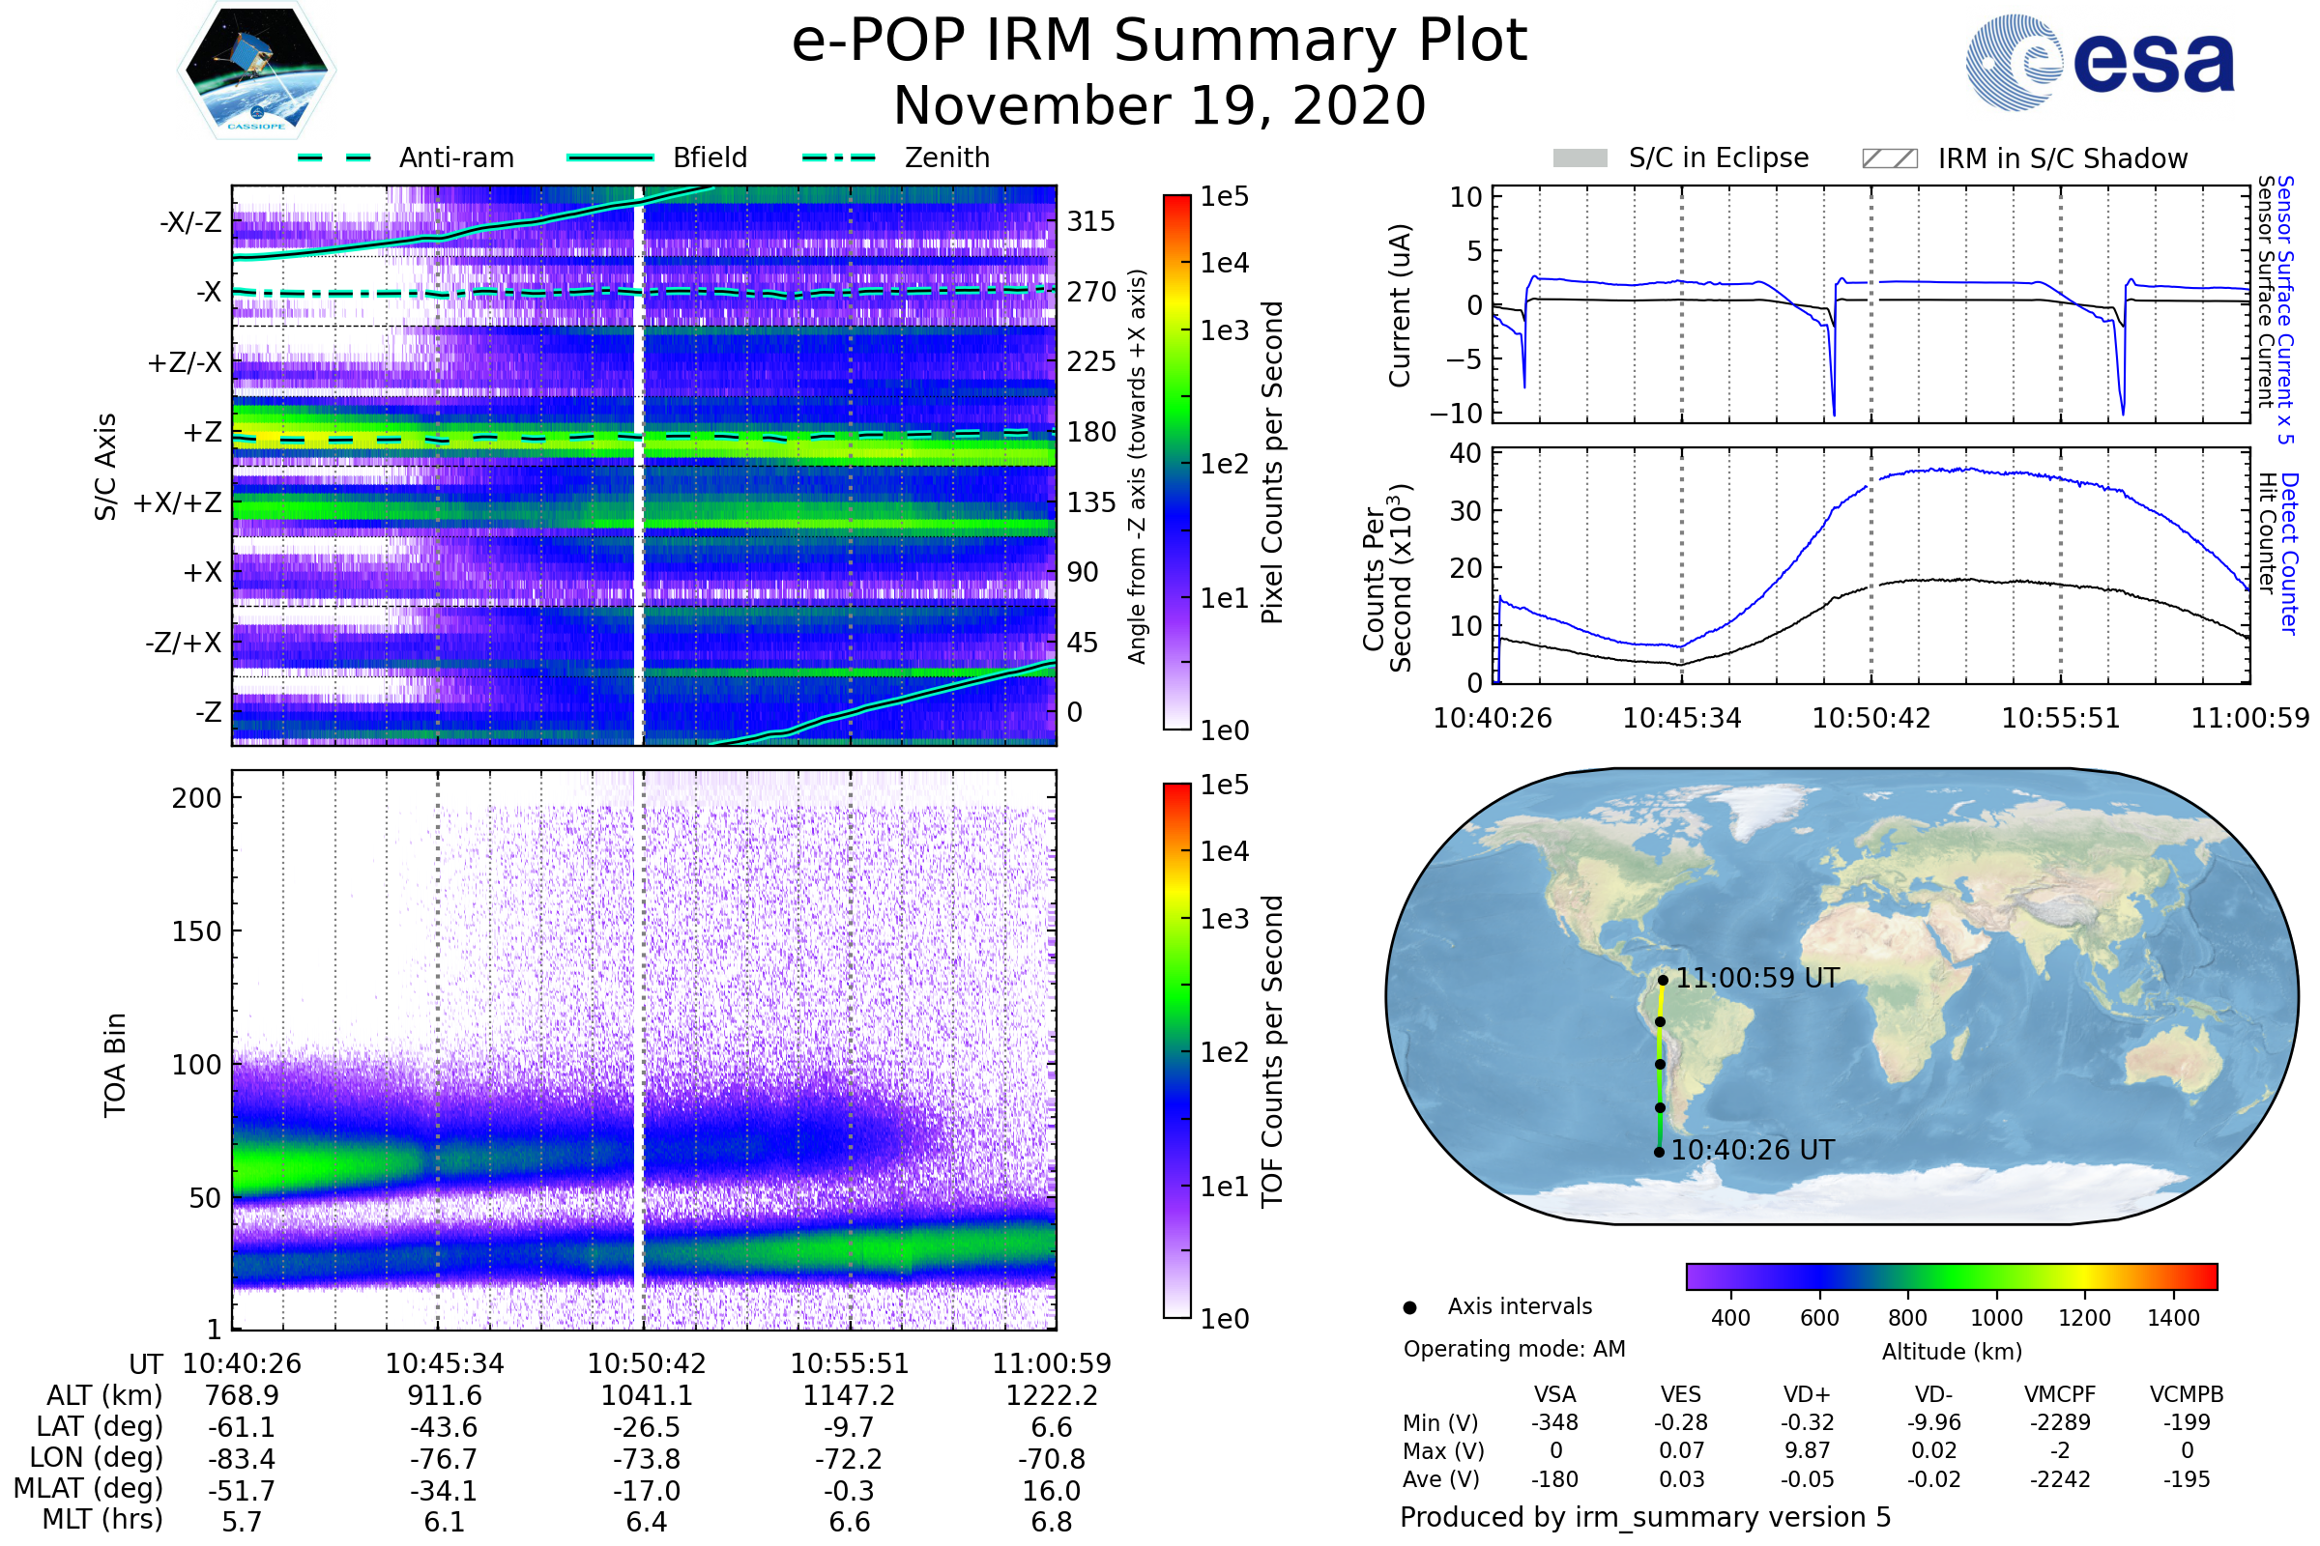Click the Altitude (km) rainbow colorbar
Image resolution: width=2320 pixels, height=1546 pixels.
pyautogui.click(x=1951, y=1275)
